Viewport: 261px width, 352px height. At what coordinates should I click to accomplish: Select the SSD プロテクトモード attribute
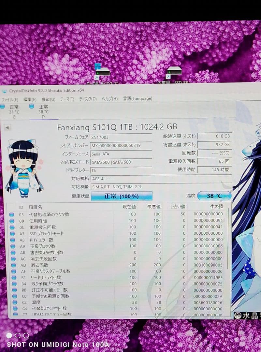tap(47, 233)
